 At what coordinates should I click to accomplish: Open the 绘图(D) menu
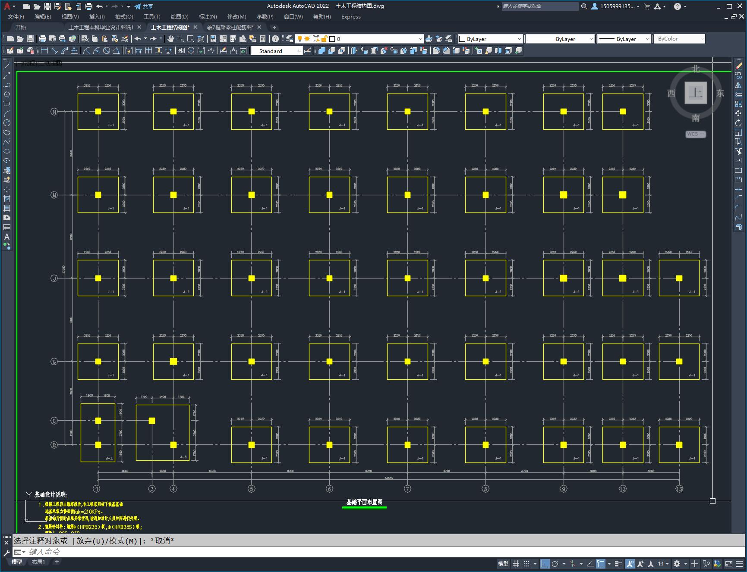(x=179, y=17)
